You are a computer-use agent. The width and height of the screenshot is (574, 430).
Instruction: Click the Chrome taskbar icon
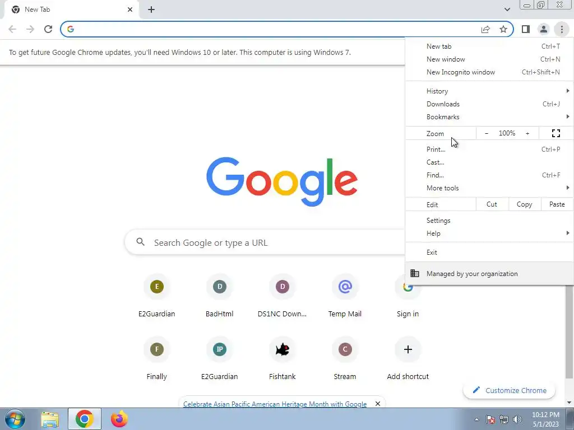click(85, 419)
